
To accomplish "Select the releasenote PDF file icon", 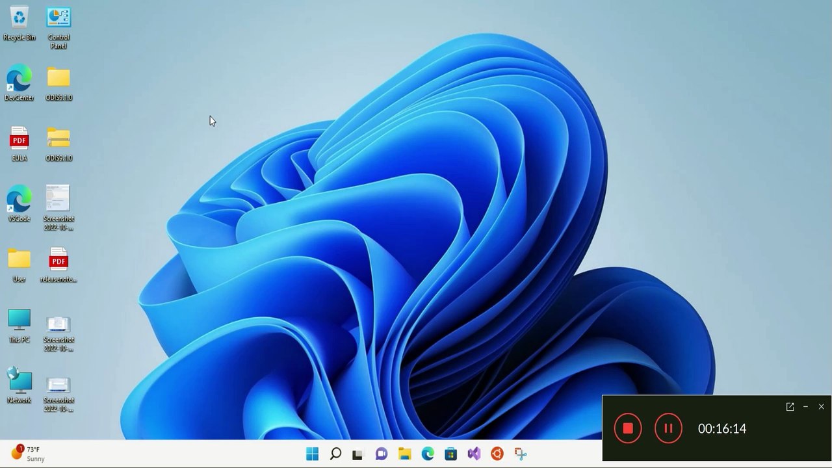I will [x=58, y=265].
